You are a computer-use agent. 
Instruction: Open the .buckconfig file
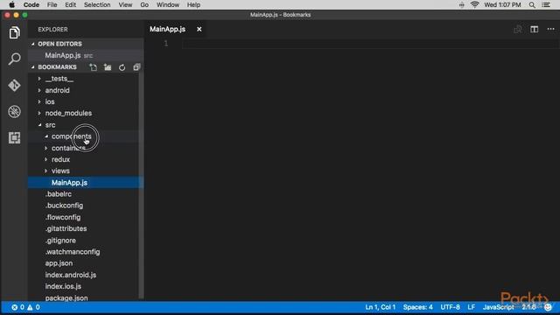[x=64, y=206]
